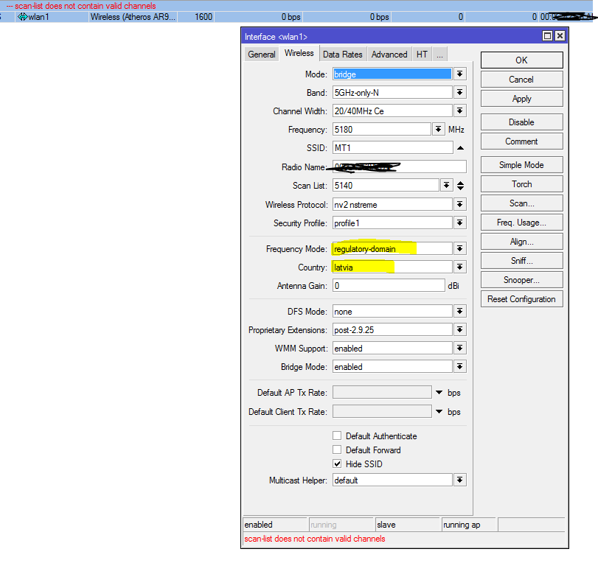Open Freq. Usage... tool
This screenshot has width=598, height=577.
[x=521, y=223]
